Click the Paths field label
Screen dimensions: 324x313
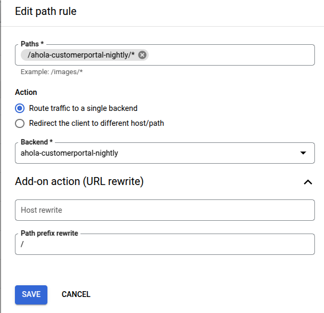32,44
